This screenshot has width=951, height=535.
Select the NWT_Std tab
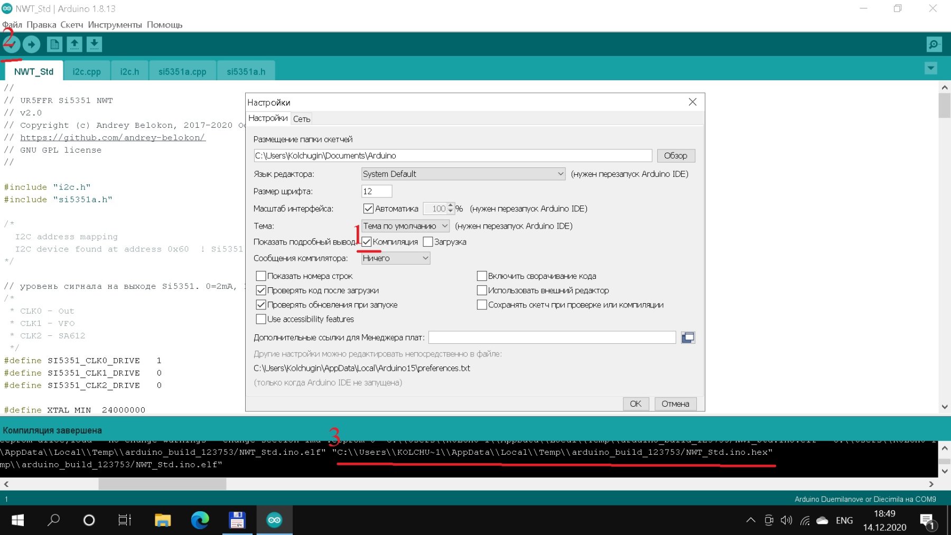coord(34,71)
